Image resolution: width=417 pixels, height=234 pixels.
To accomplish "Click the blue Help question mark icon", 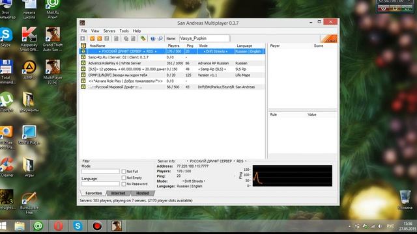I will [152, 38].
